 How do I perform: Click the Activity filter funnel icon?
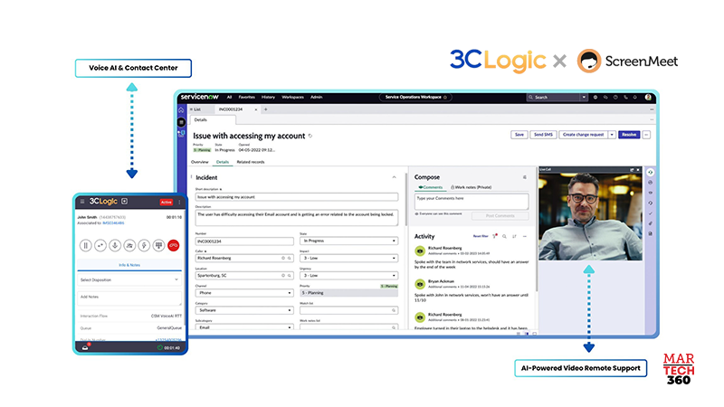(x=494, y=236)
